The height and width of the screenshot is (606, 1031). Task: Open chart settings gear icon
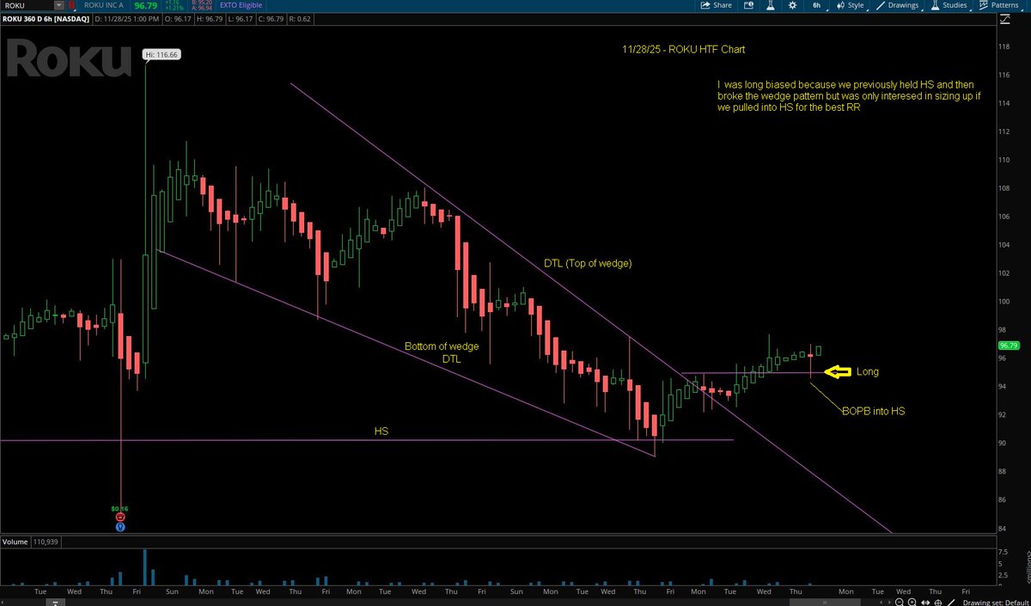click(x=793, y=5)
